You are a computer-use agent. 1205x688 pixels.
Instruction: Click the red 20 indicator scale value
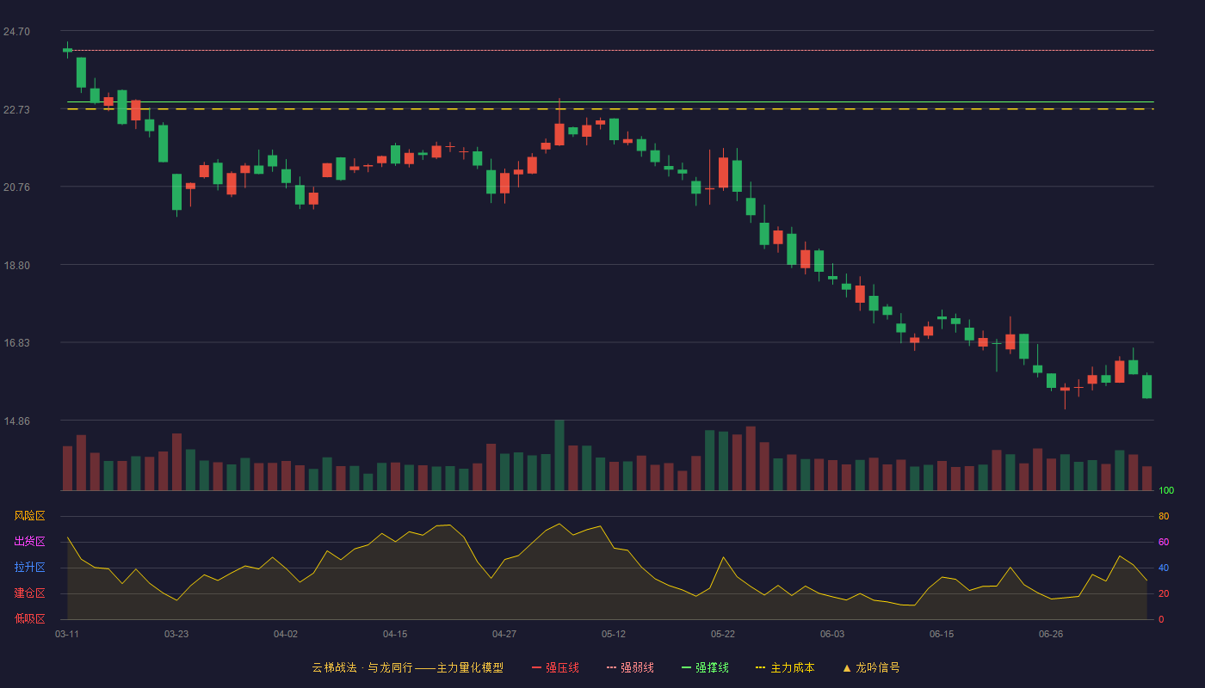point(1164,594)
